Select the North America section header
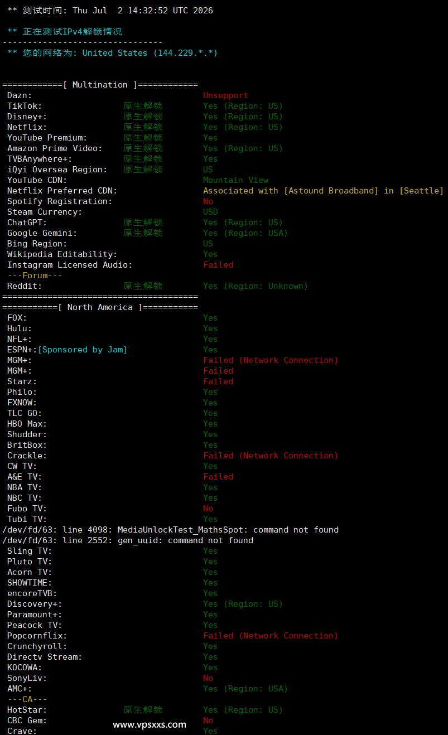The image size is (448, 735). [100, 307]
